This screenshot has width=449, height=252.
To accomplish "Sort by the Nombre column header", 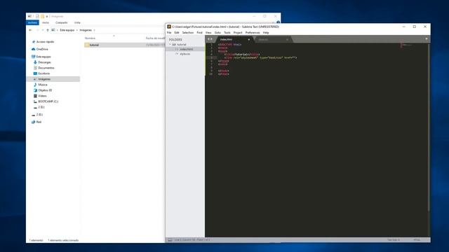I will click(90, 38).
